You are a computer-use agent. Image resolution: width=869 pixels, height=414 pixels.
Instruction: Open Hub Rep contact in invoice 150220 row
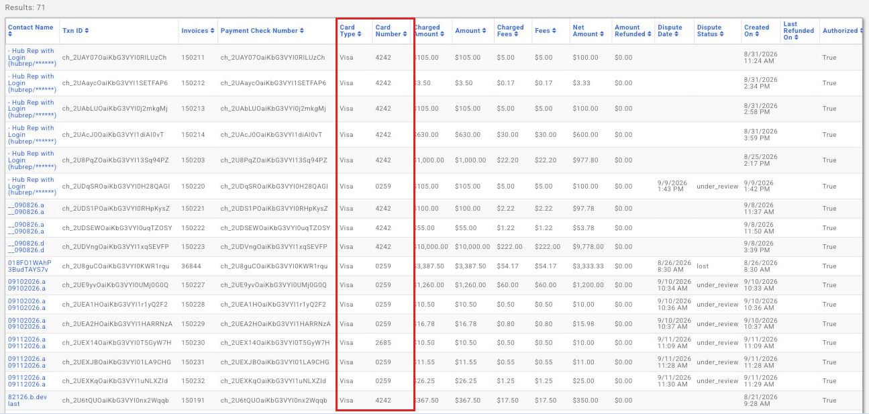(31, 187)
